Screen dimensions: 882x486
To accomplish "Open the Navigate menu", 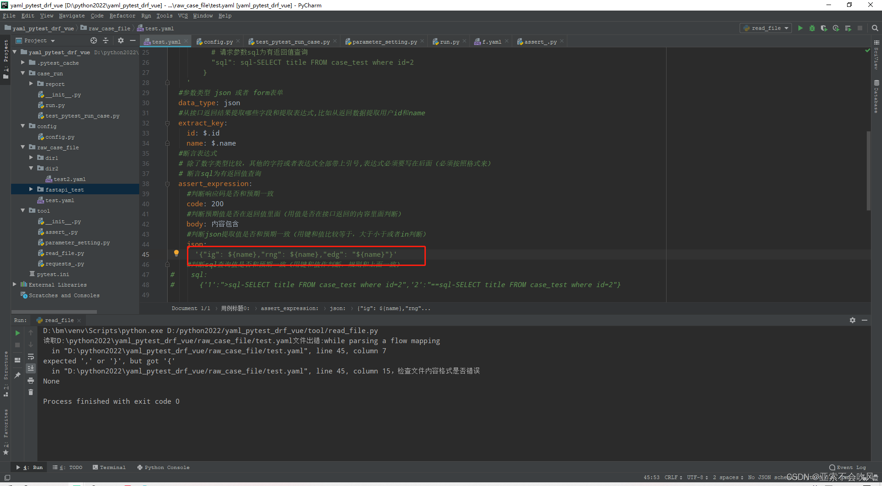I will (x=72, y=16).
